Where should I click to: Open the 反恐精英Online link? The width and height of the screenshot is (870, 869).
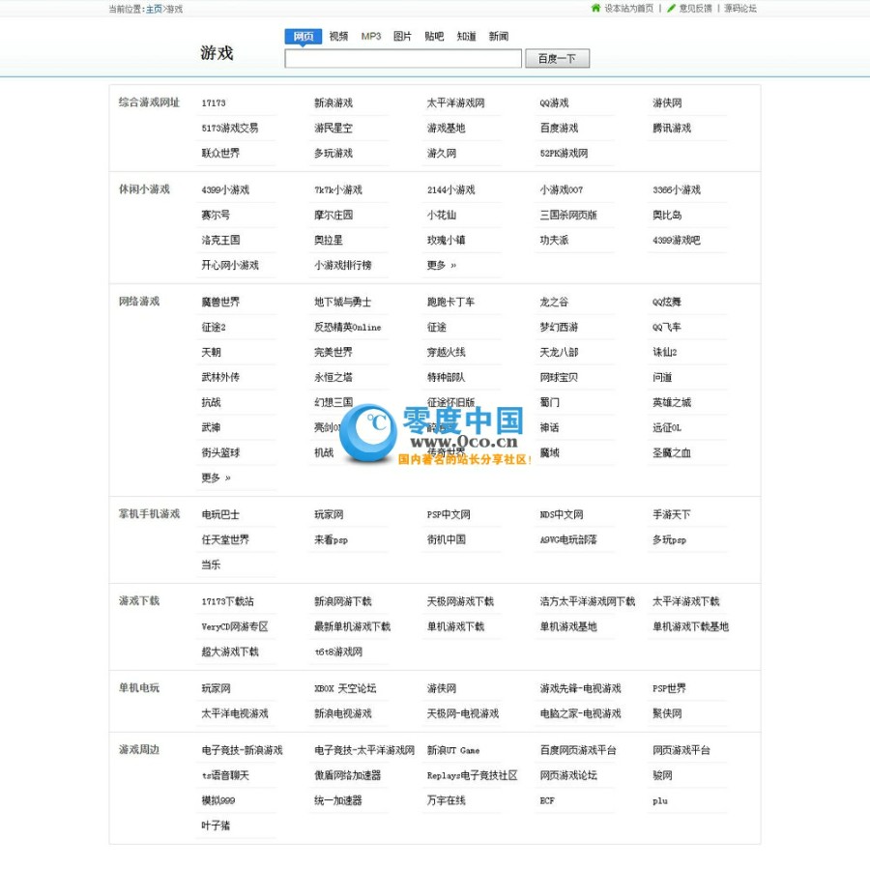(348, 328)
